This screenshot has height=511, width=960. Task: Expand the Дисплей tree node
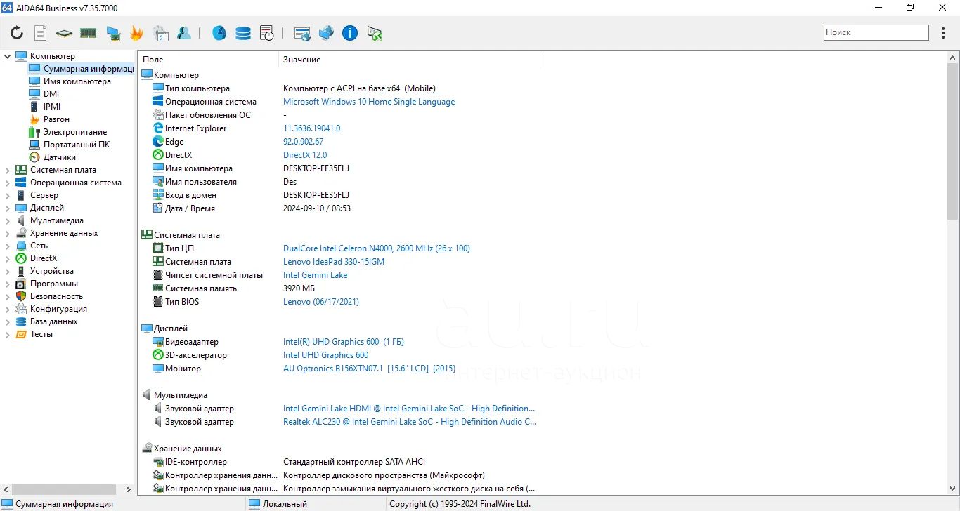click(8, 208)
